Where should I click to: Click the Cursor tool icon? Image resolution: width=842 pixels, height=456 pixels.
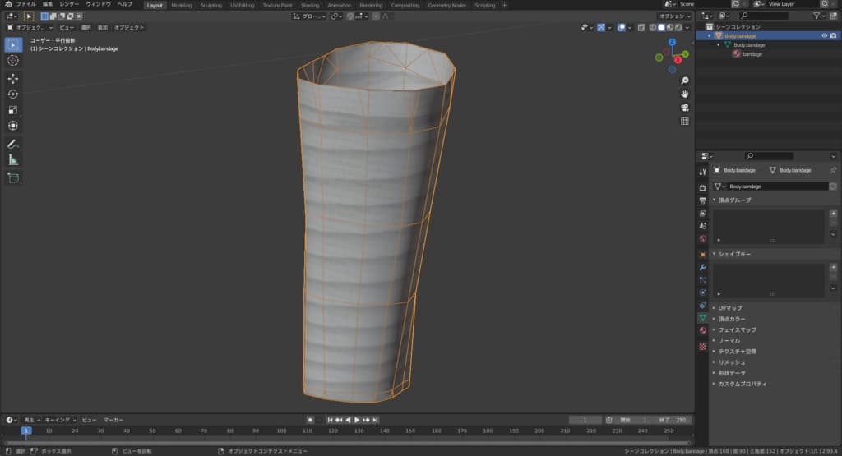point(13,60)
